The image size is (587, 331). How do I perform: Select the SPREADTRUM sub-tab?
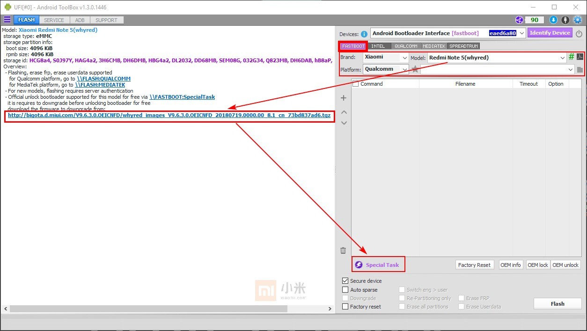click(x=463, y=46)
